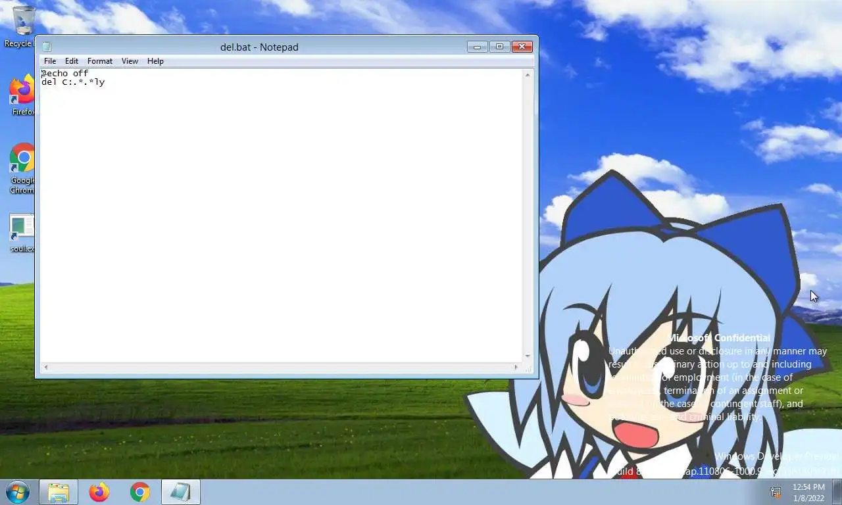Click the horizontal scrollbar left arrow

click(45, 367)
